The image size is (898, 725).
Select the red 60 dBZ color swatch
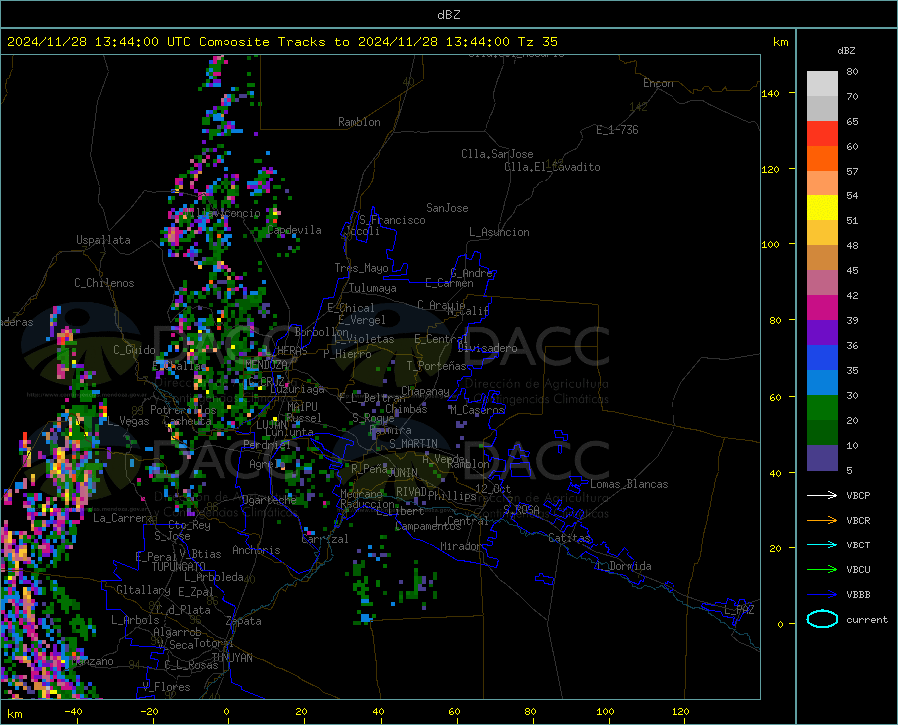(822, 134)
